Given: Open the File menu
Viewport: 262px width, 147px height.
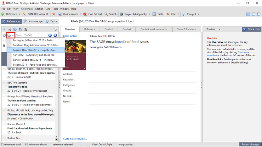Looking at the screenshot, I should pyautogui.click(x=3, y=9).
